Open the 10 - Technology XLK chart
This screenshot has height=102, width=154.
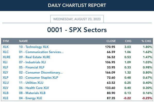[x=34, y=47]
